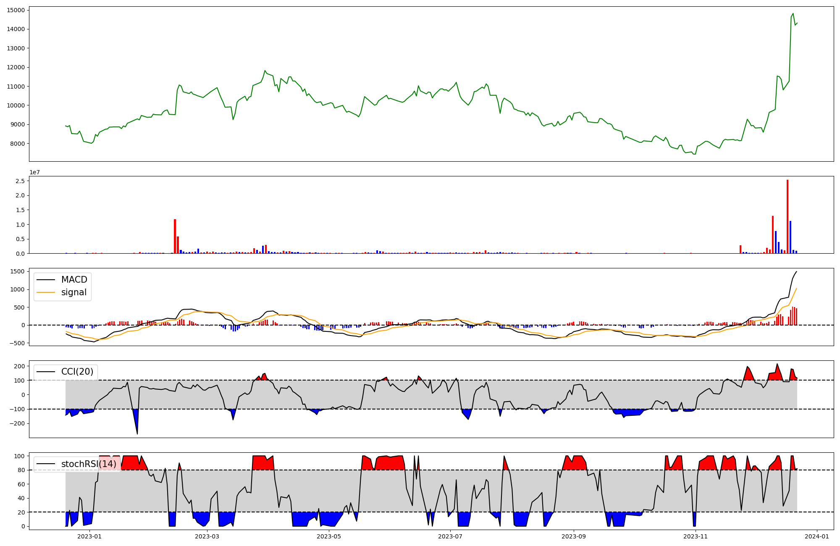Click the 1e7 volume scale label
Viewport: 840px width, 546px height.
[x=34, y=172]
